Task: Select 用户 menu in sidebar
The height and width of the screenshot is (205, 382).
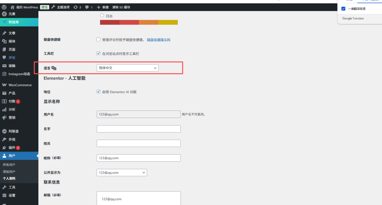Action: click(19, 156)
